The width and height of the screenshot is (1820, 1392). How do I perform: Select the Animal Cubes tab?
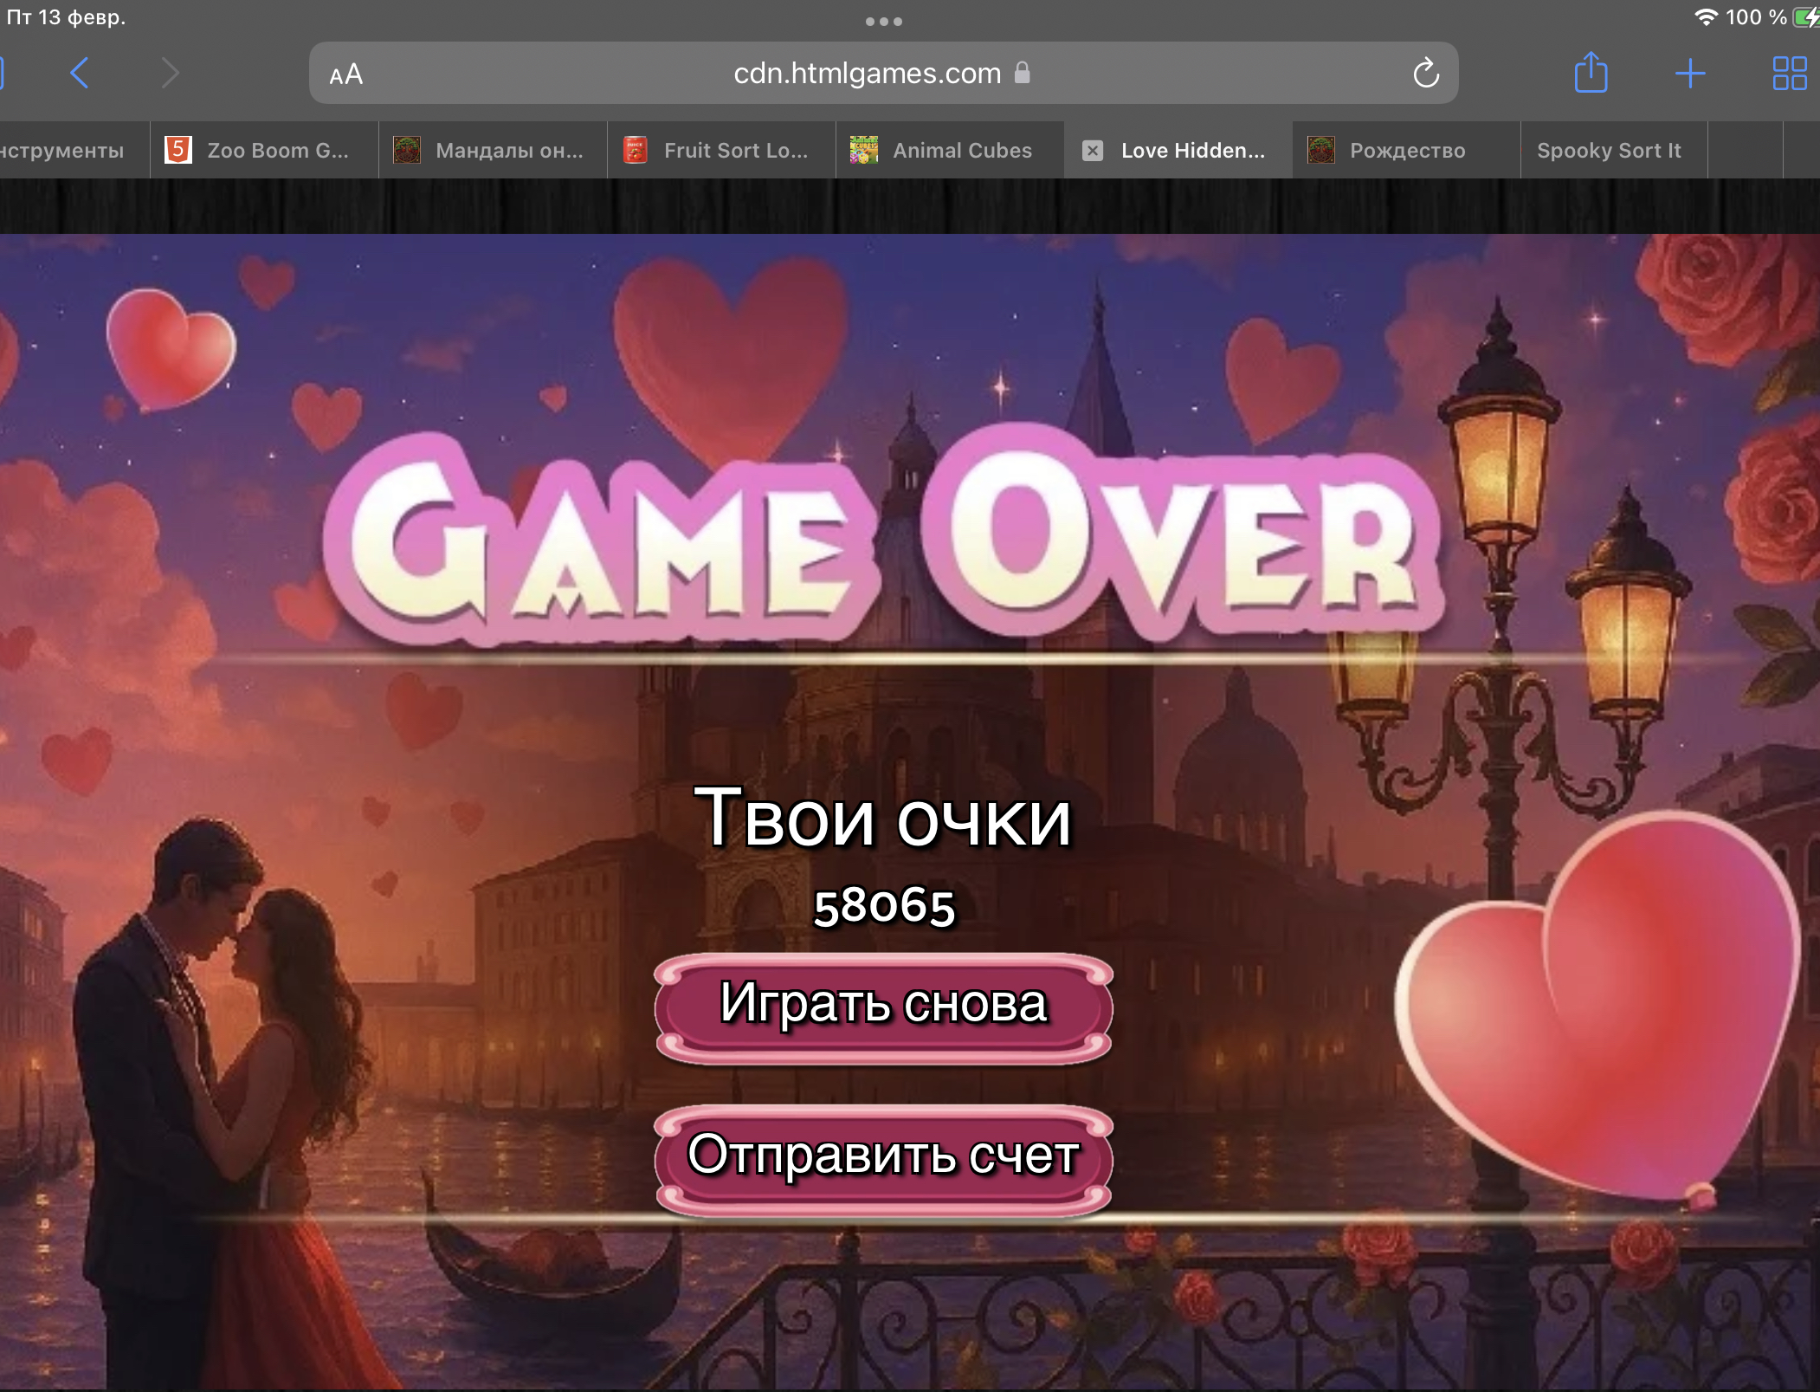pyautogui.click(x=950, y=151)
